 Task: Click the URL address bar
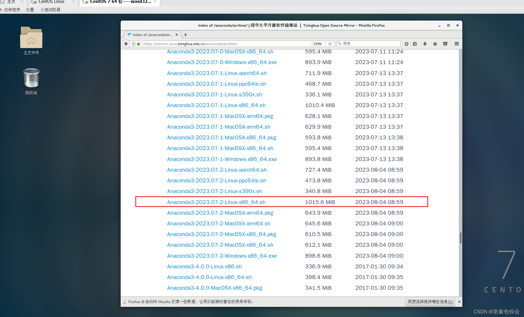click(x=226, y=44)
